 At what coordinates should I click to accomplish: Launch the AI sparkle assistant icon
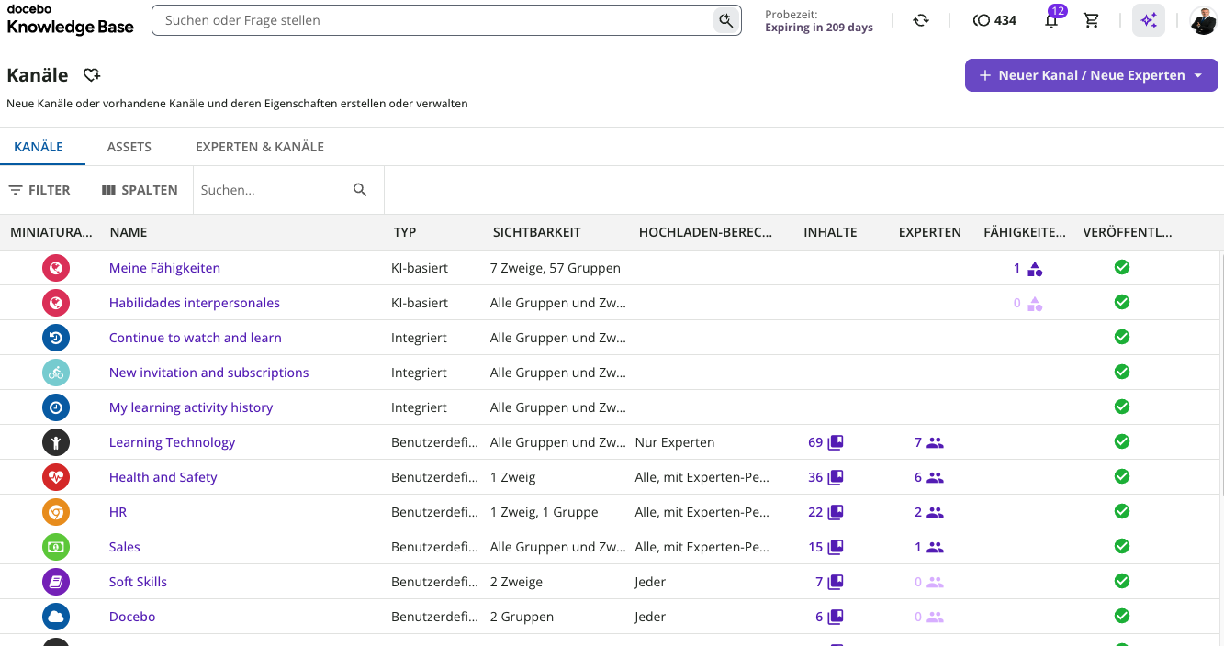[1149, 20]
